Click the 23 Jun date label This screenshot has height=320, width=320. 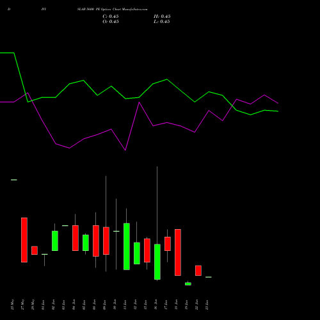click(x=207, y=305)
